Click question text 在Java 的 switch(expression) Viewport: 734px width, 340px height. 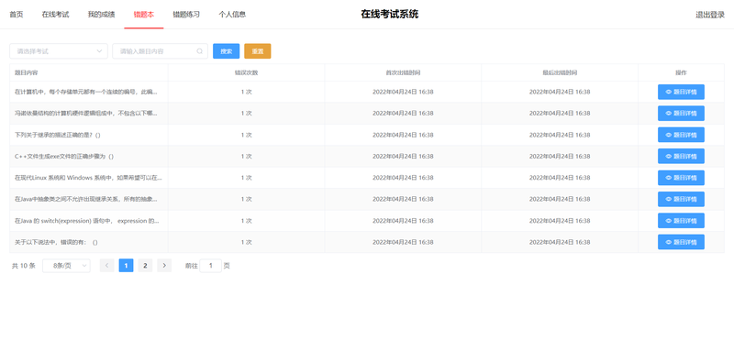tap(87, 221)
